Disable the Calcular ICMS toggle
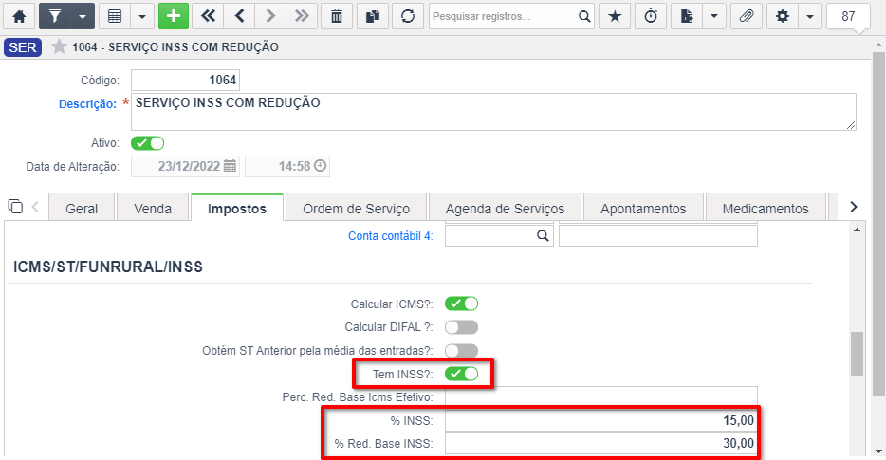The height and width of the screenshot is (460, 886). coord(462,304)
